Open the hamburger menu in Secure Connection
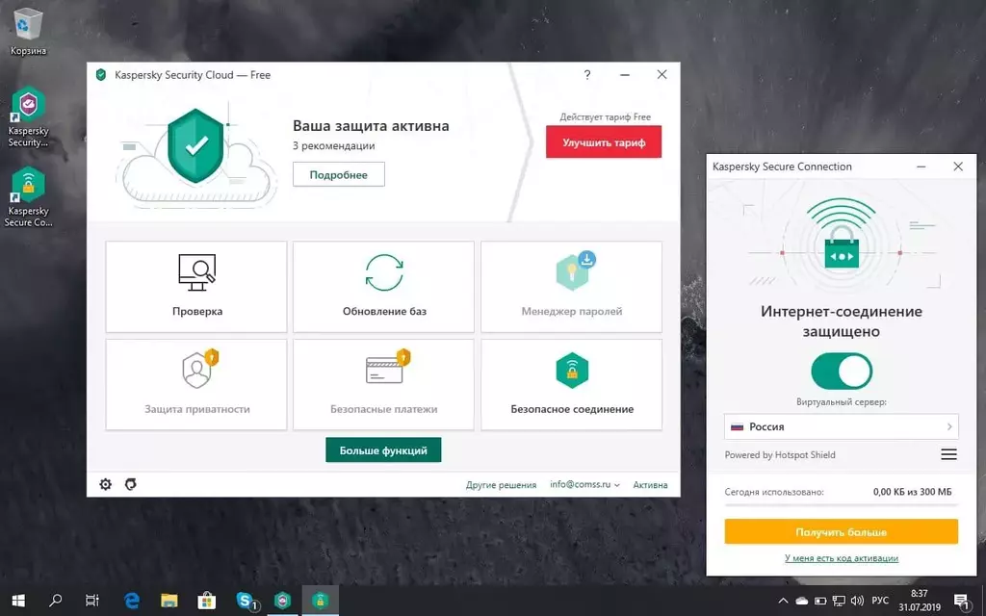The width and height of the screenshot is (986, 616). (x=948, y=454)
